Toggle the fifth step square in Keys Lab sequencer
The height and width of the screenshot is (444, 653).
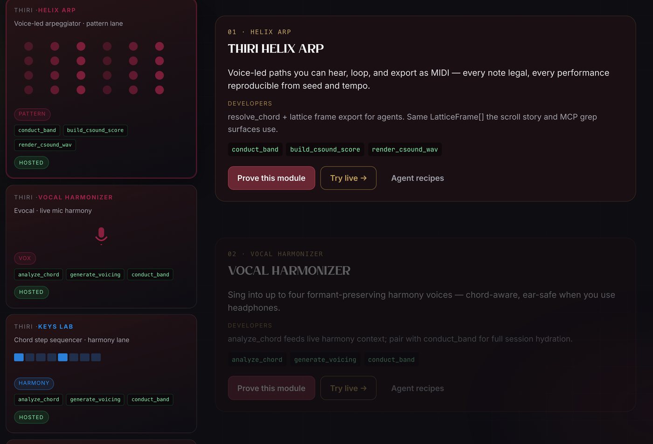pos(63,357)
